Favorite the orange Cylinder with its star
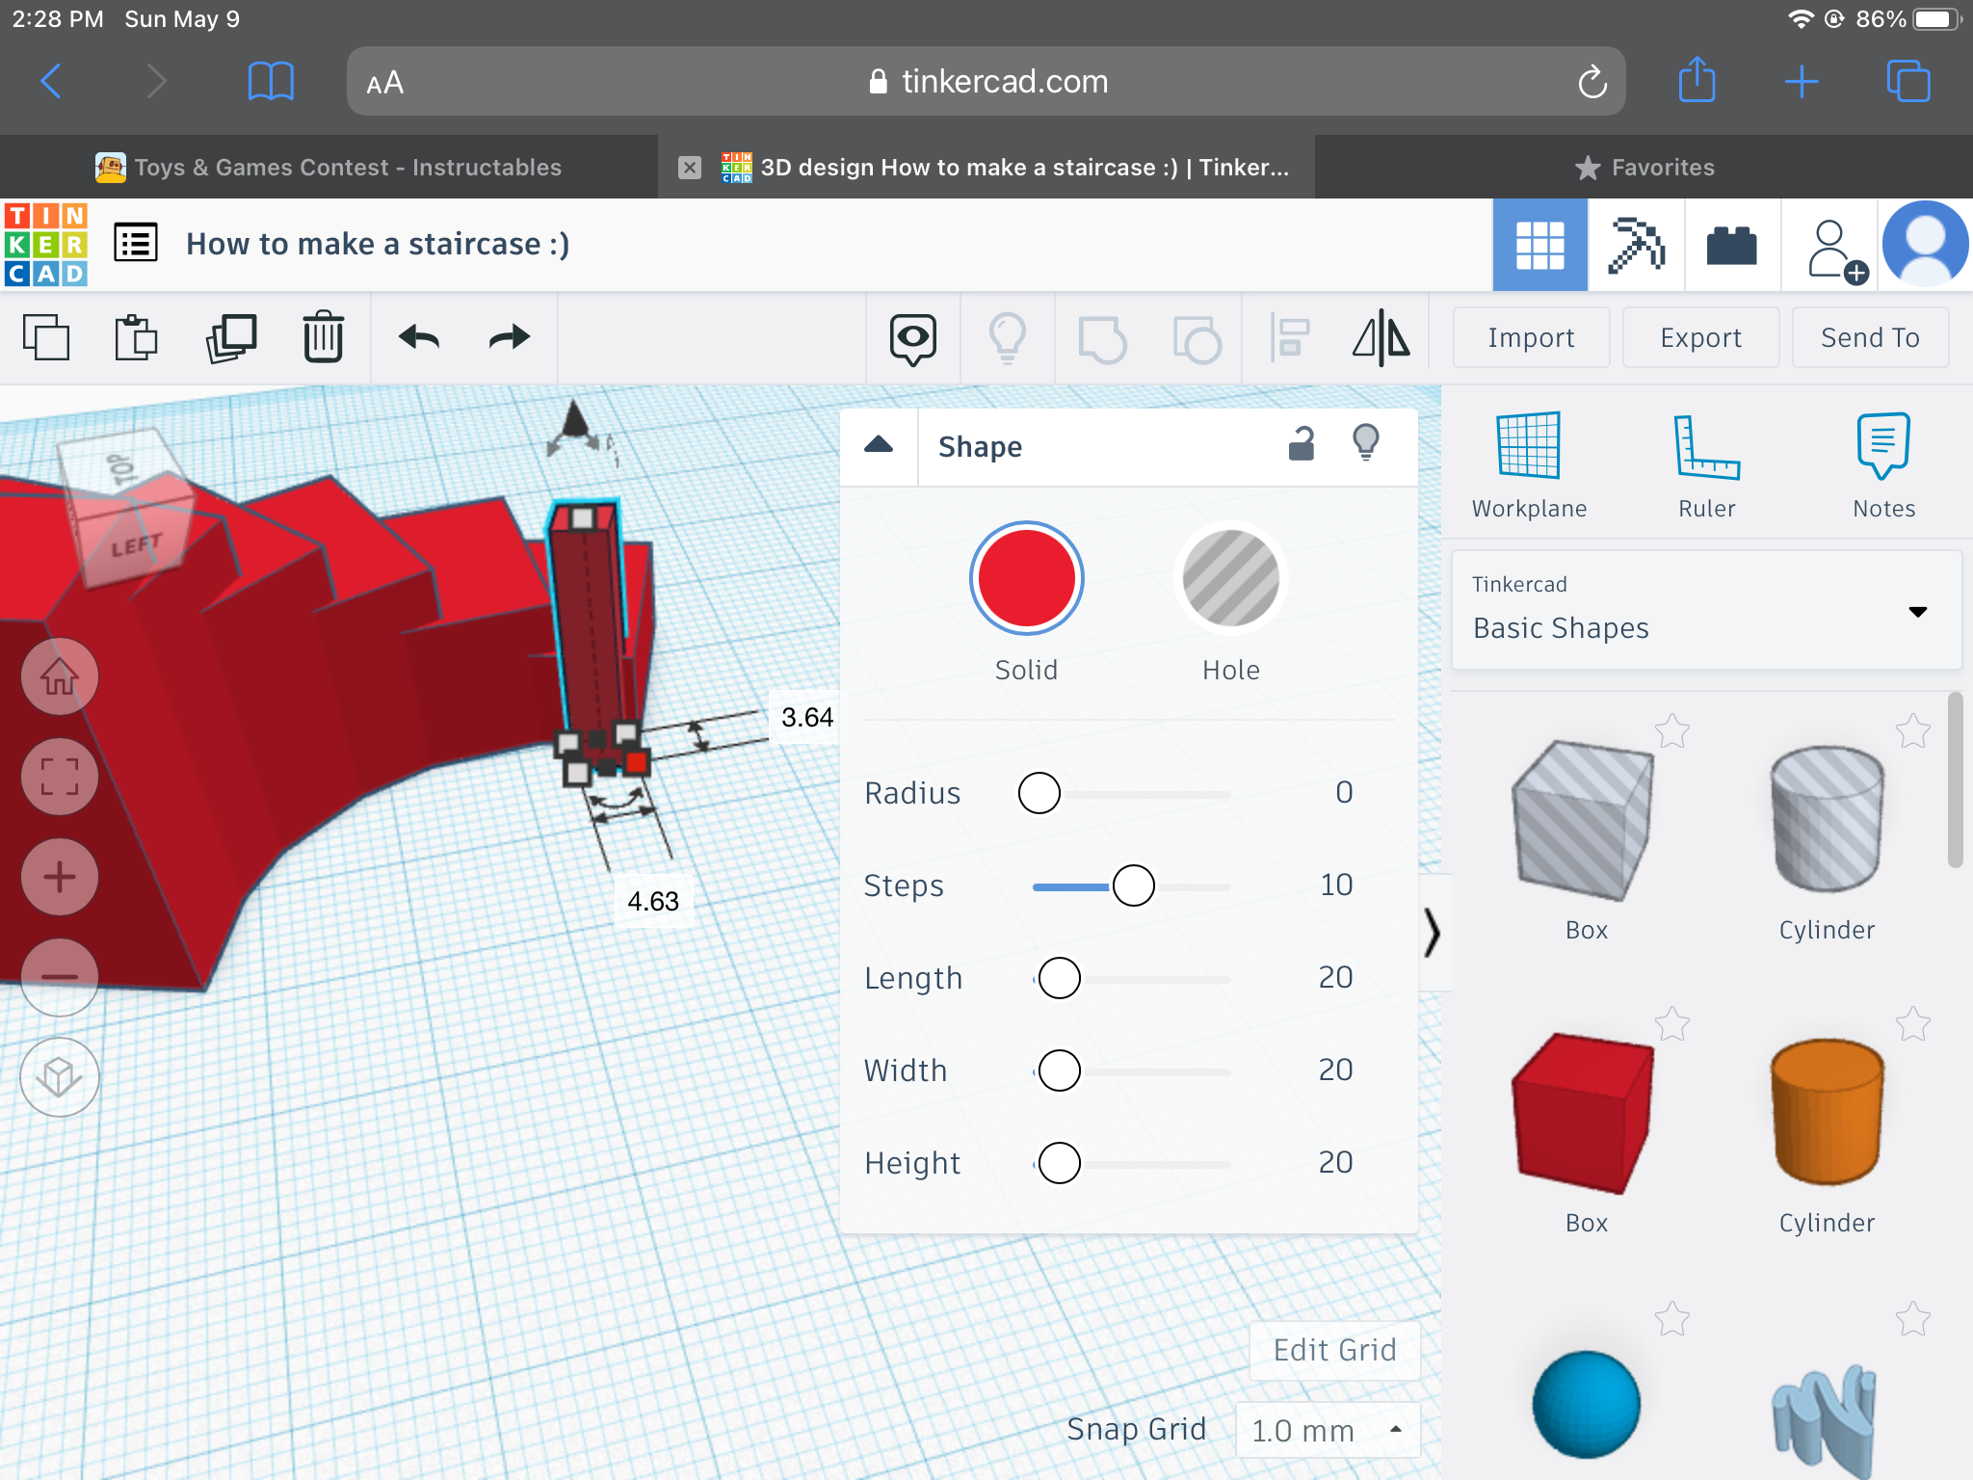1973x1480 pixels. coord(1912,1023)
